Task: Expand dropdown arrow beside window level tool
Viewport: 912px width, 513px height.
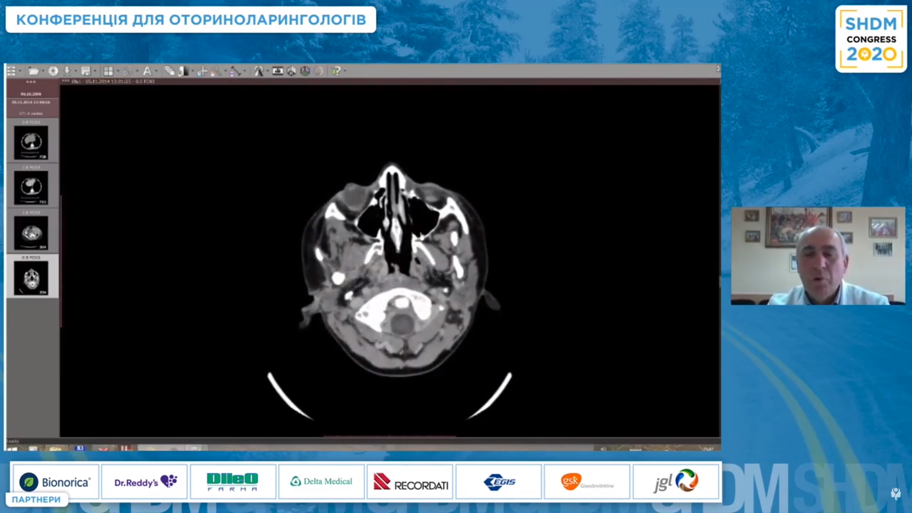Action: 192,71
